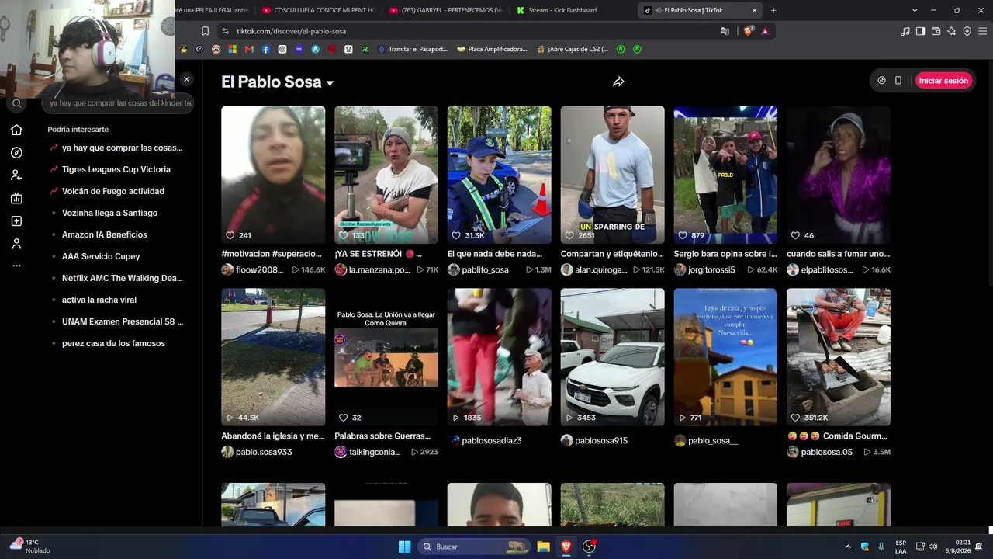This screenshot has height=559, width=993.
Task: Click the translate page icon in address bar
Action: 725,31
